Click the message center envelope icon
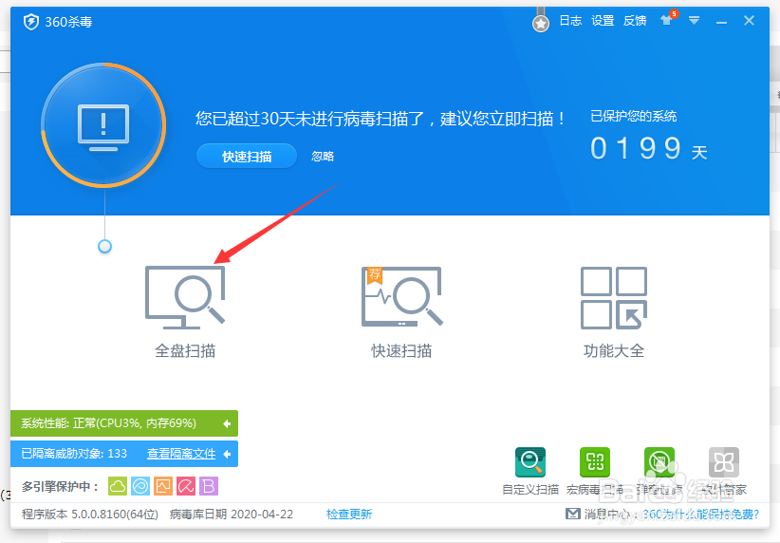Image resolution: width=780 pixels, height=543 pixels. coord(573,514)
